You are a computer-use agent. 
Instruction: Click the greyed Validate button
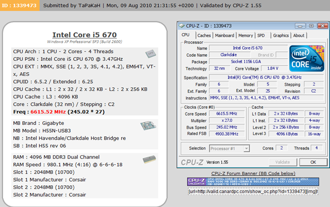point(283,162)
